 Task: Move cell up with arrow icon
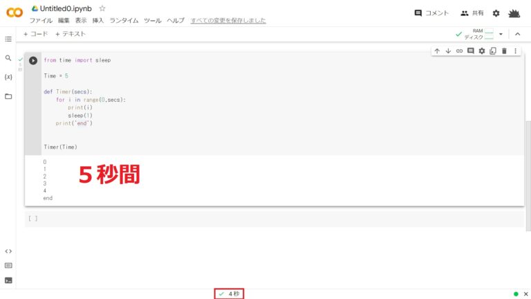tap(437, 51)
